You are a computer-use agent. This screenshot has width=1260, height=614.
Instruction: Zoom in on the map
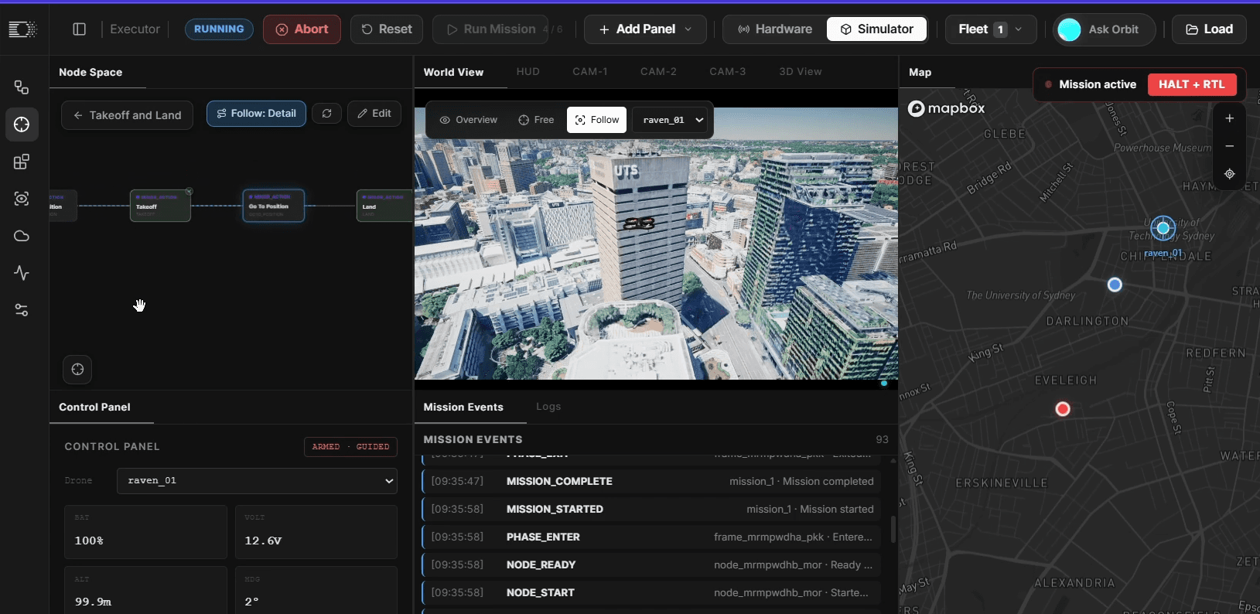click(1229, 118)
